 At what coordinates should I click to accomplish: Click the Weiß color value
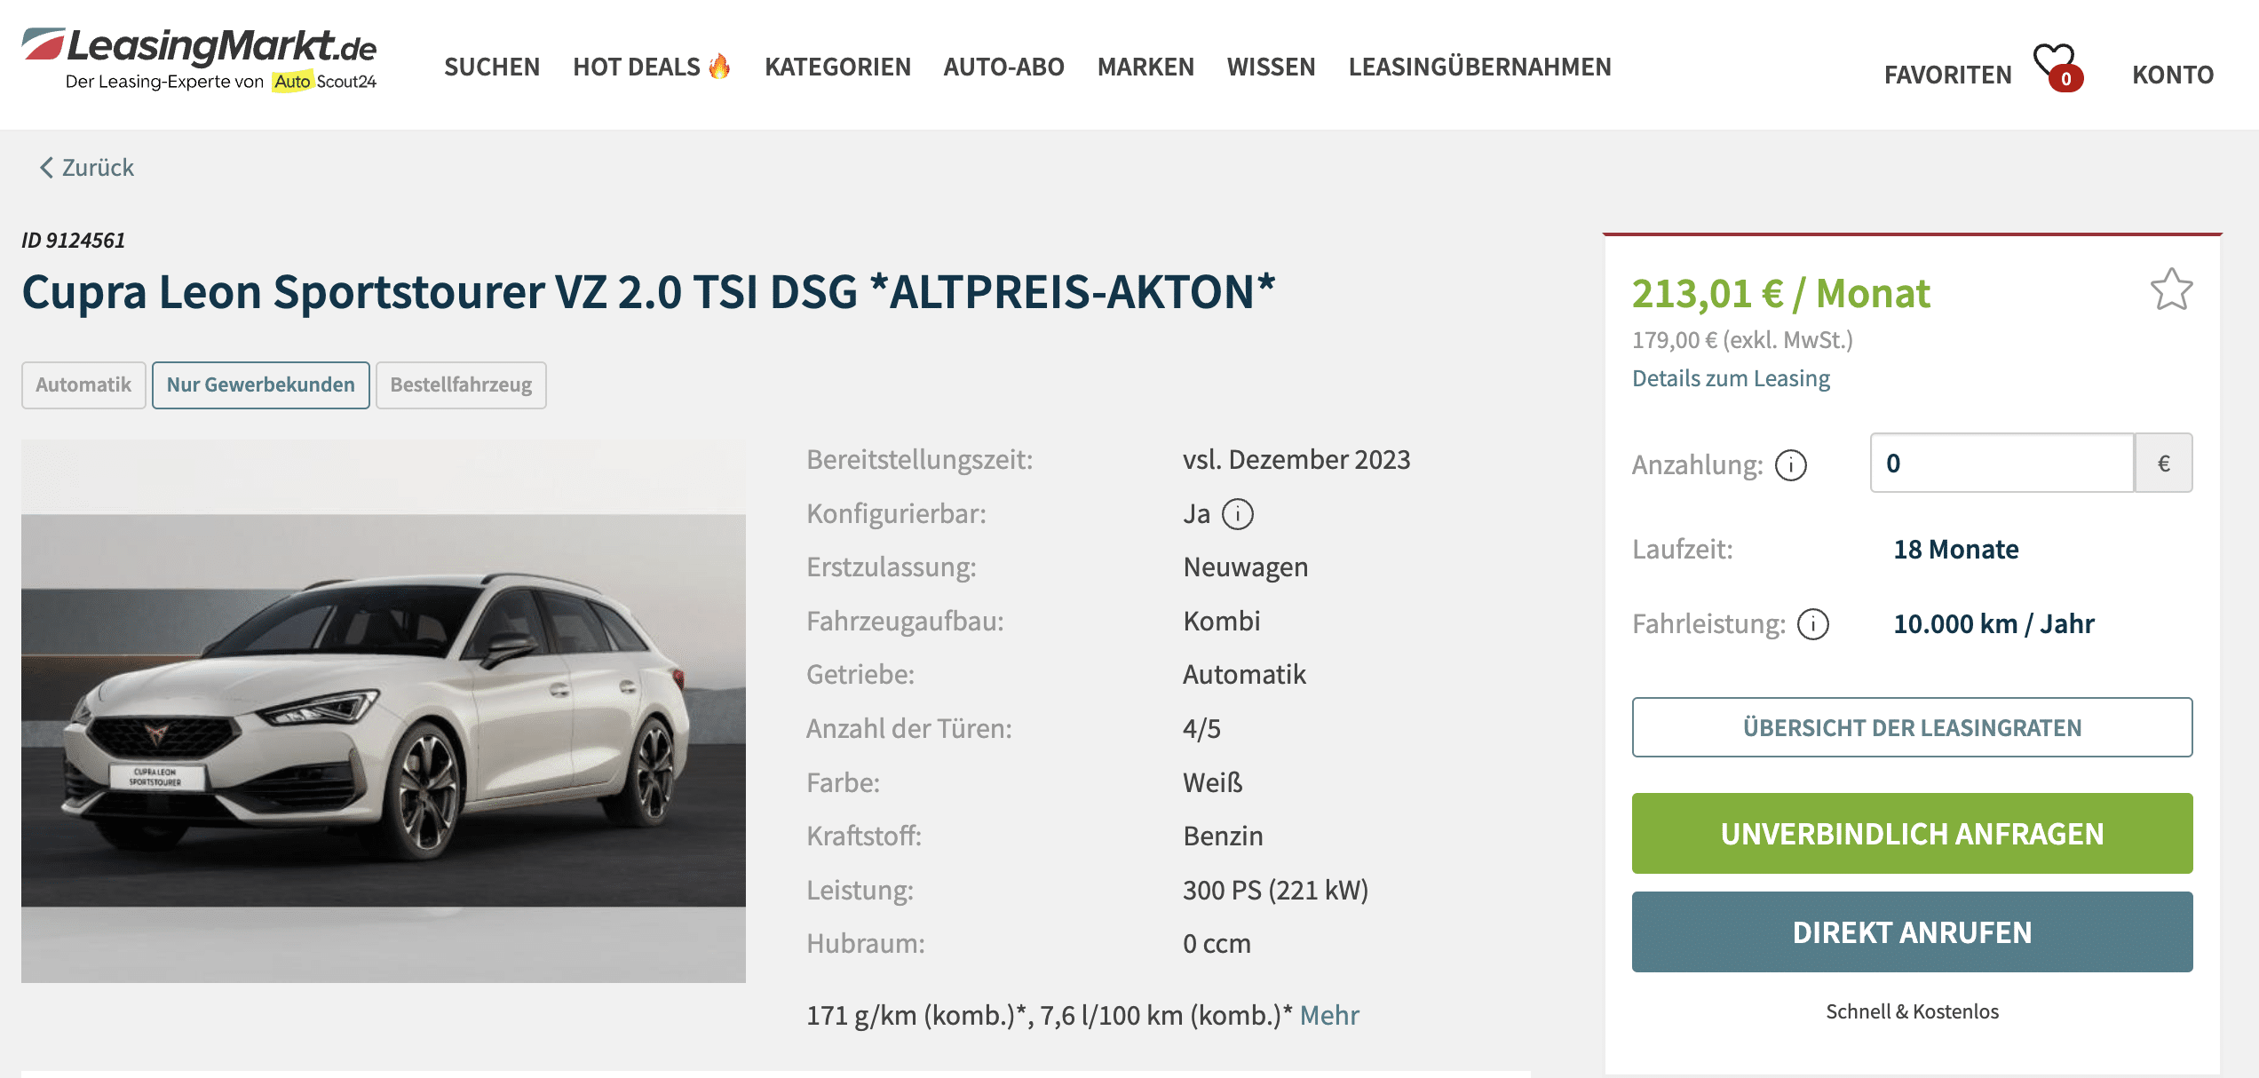(1212, 782)
